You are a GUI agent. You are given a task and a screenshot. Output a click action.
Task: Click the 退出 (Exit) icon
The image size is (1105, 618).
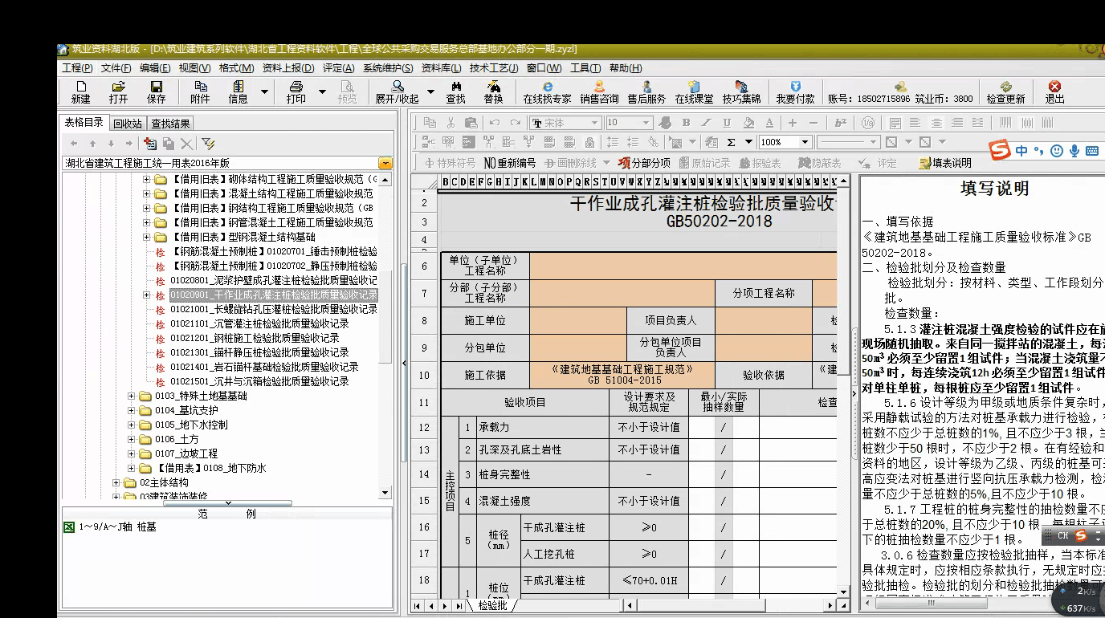pyautogui.click(x=1054, y=91)
